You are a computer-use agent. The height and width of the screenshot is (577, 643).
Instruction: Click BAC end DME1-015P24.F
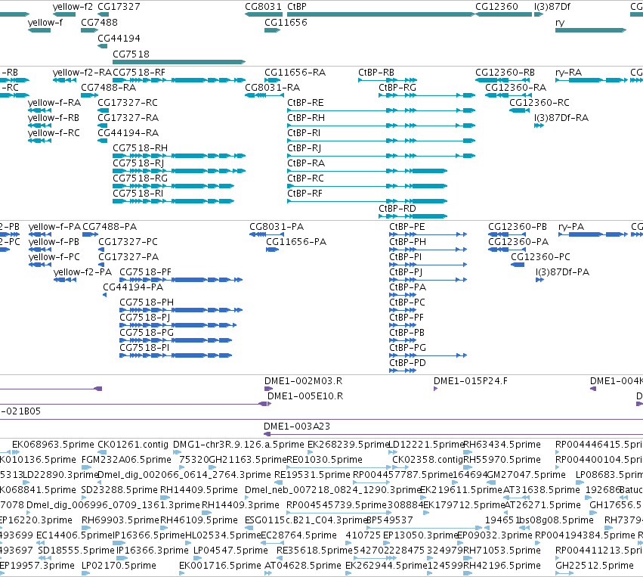click(x=435, y=389)
